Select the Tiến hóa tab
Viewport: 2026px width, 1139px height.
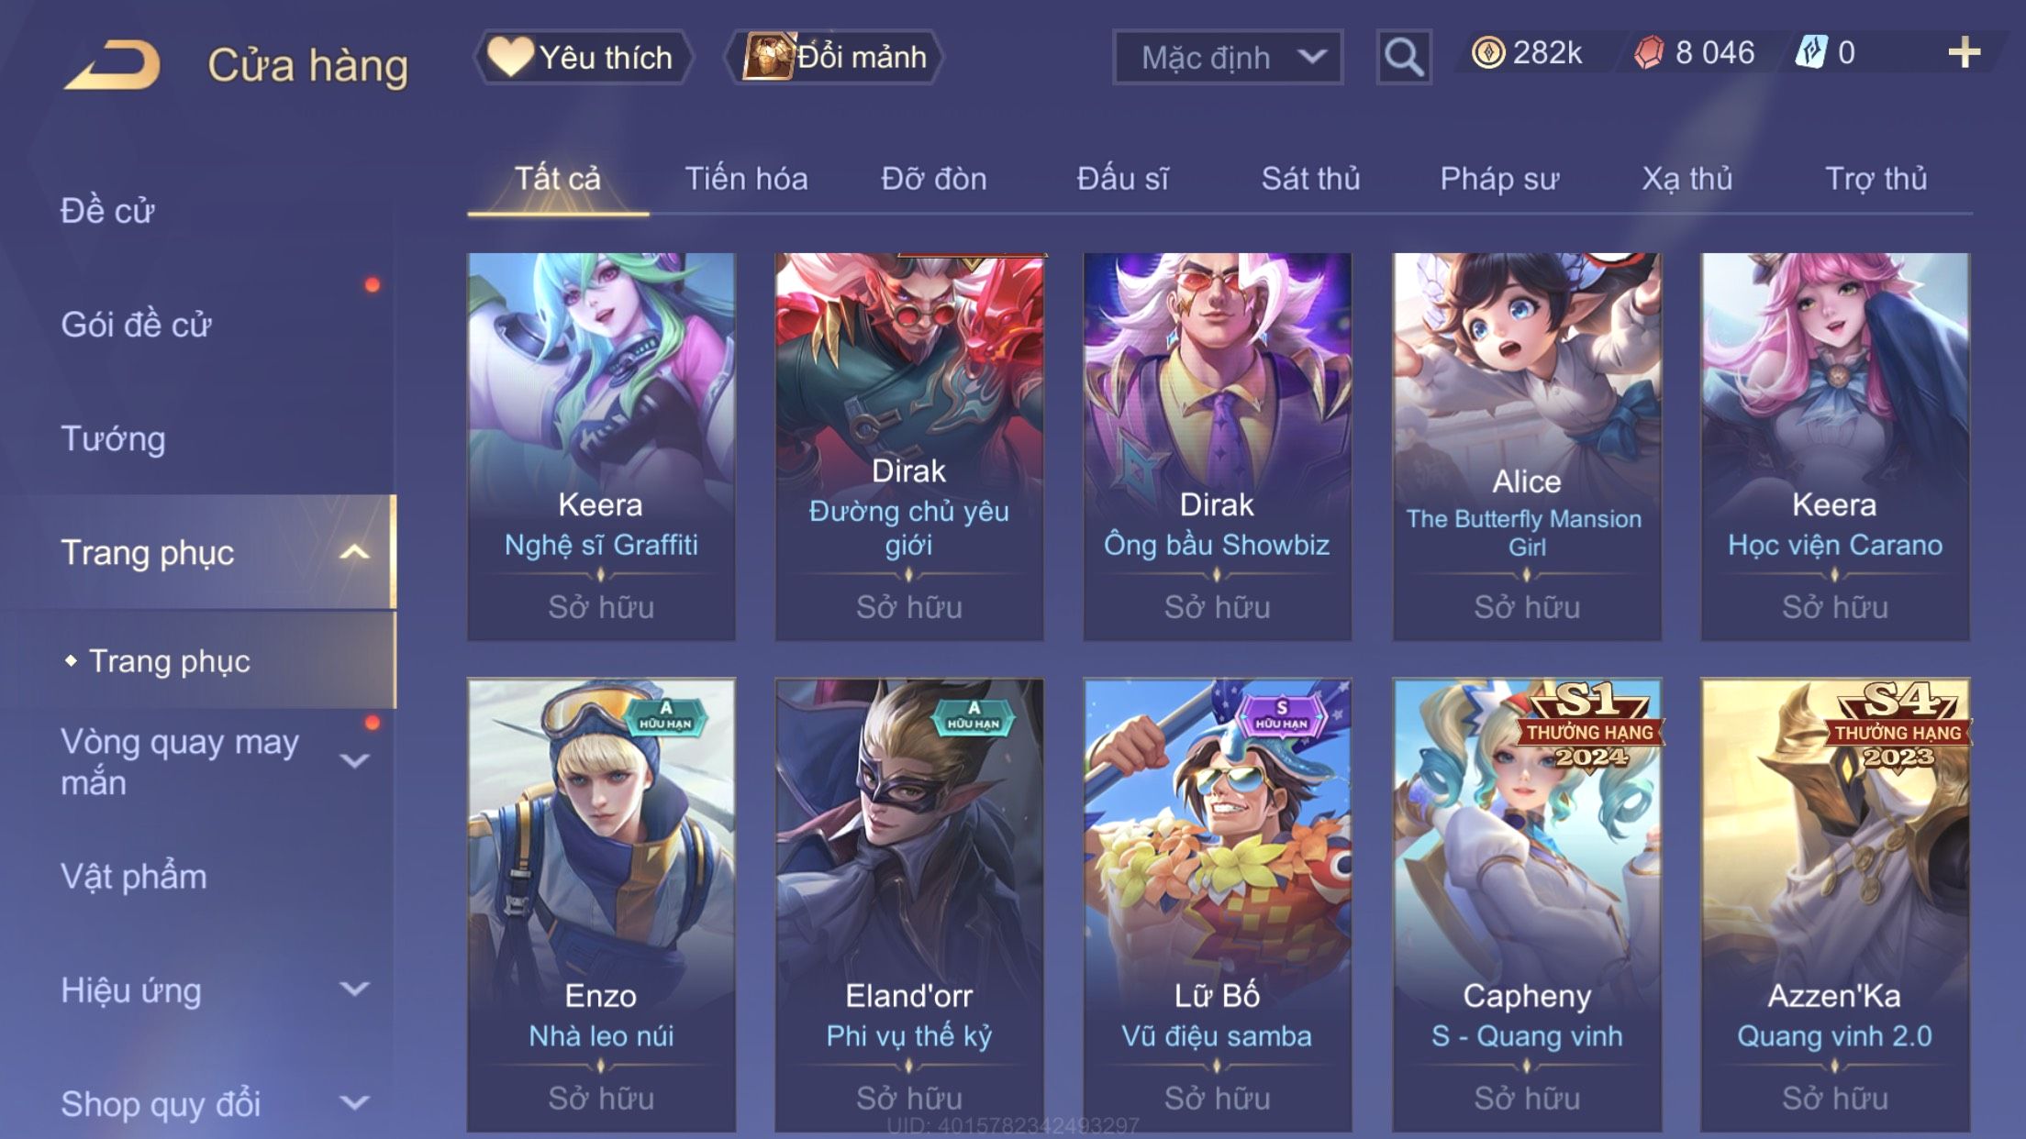746,179
